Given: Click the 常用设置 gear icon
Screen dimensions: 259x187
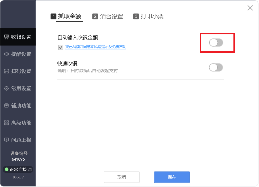Looking at the screenshot, I should (x=6, y=88).
